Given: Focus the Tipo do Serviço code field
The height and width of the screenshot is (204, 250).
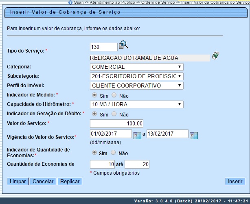Looking at the screenshot, I should click(x=103, y=47).
